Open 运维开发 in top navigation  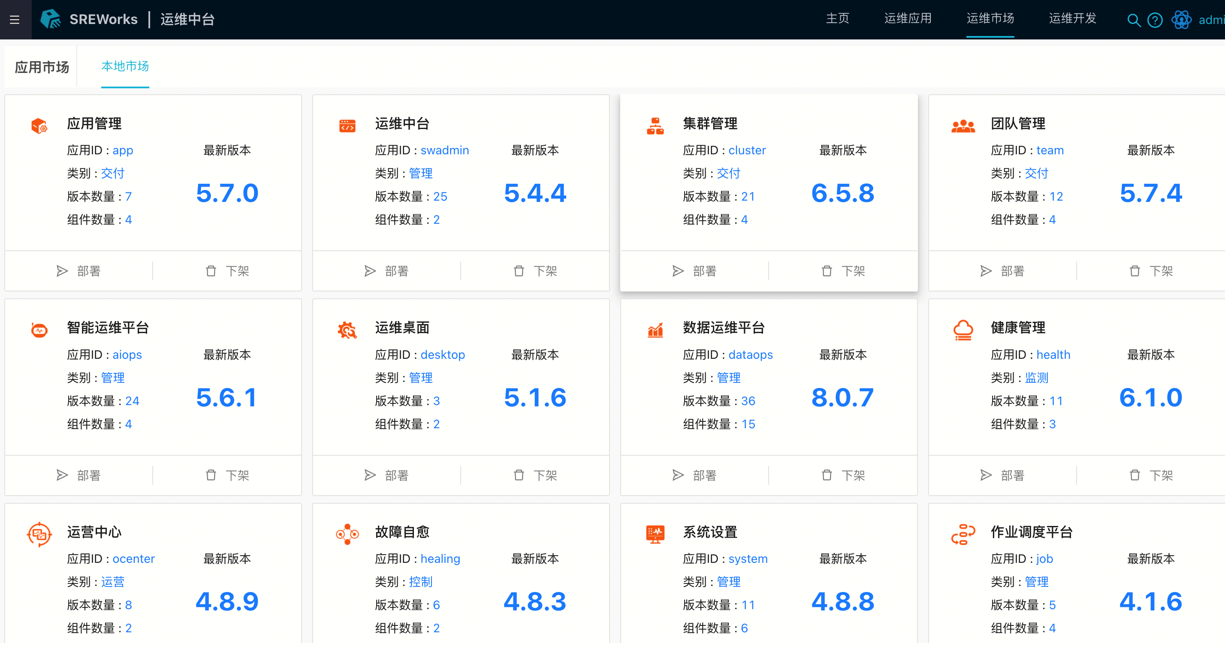1072,18
